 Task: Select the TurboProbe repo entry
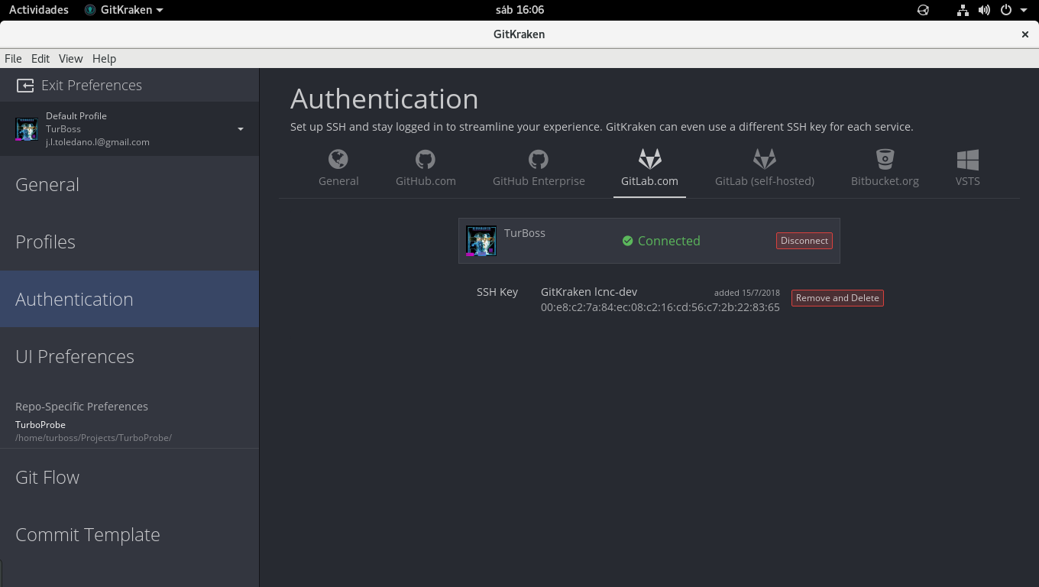click(x=40, y=425)
